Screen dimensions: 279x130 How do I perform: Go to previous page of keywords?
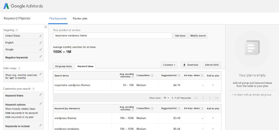coord(203,98)
